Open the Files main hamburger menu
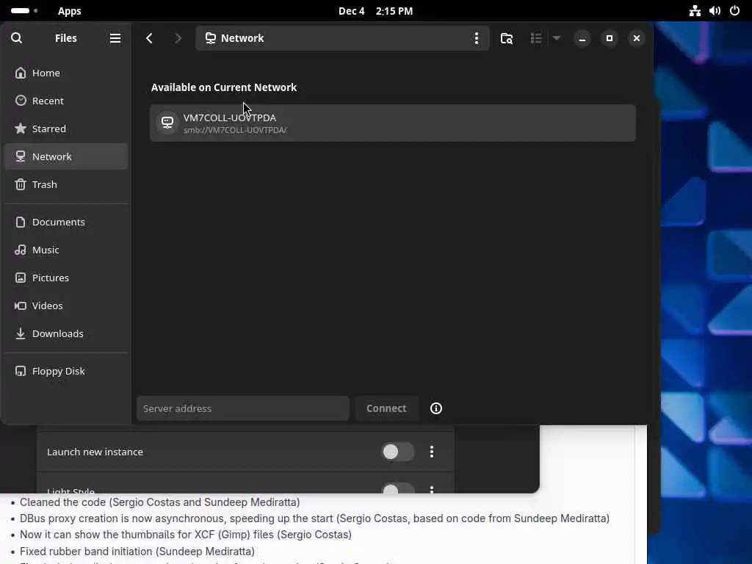This screenshot has height=564, width=752. [x=115, y=38]
